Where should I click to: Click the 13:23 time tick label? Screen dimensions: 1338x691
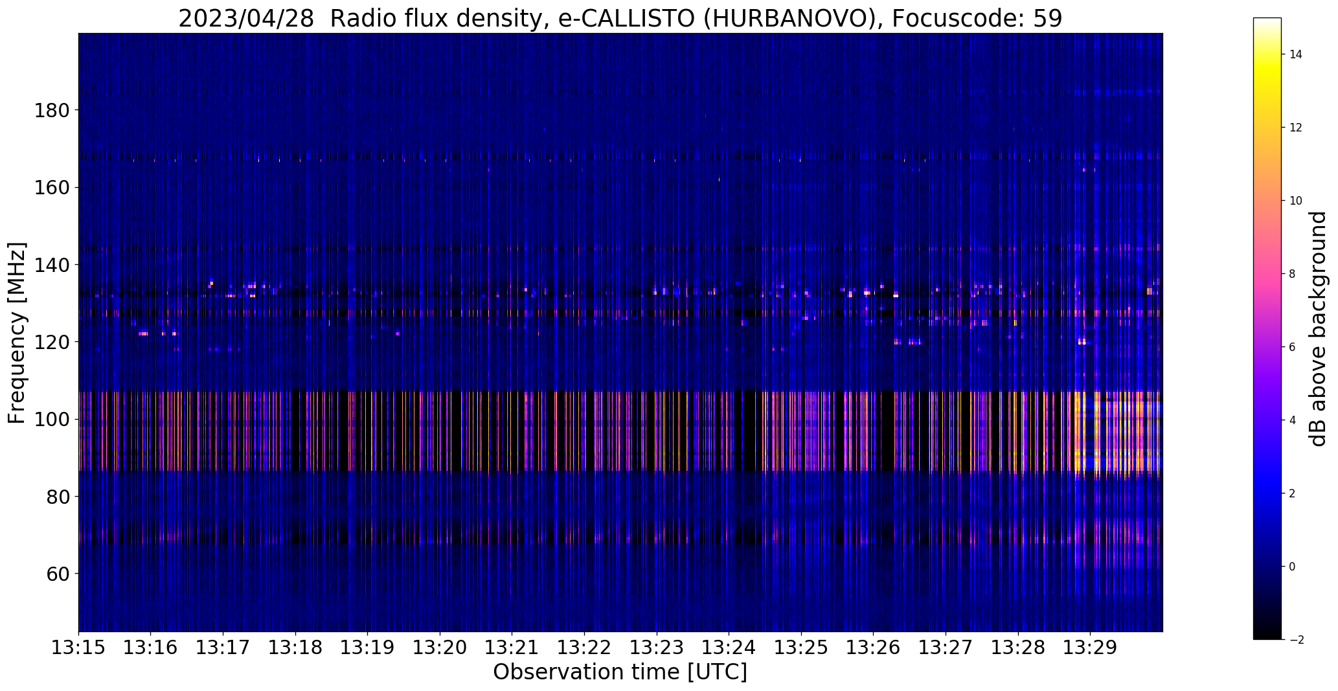click(657, 648)
